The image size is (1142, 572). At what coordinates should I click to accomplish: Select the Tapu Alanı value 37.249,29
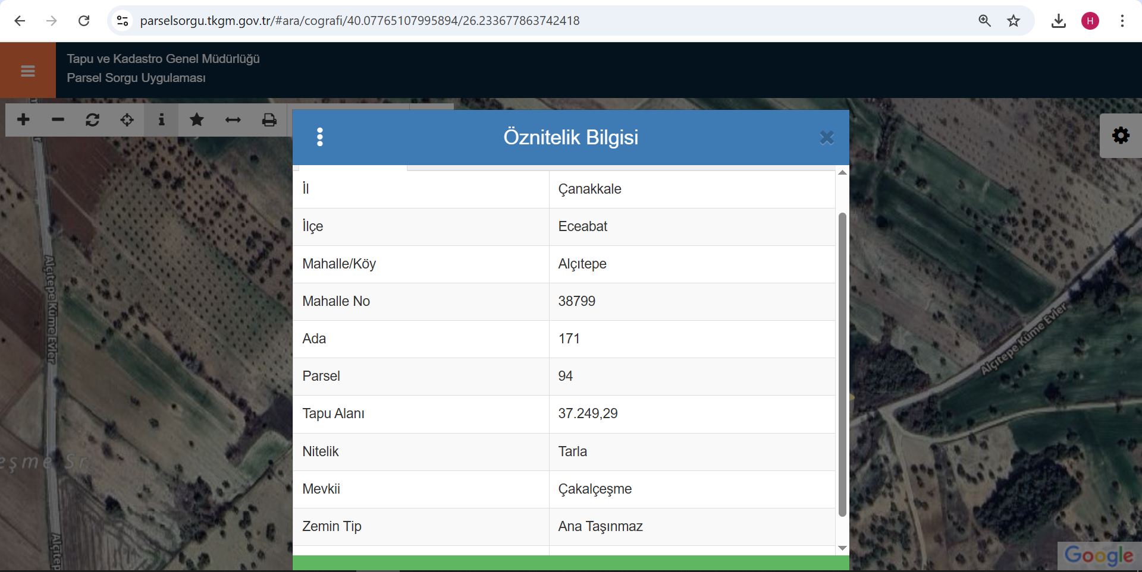692,413
